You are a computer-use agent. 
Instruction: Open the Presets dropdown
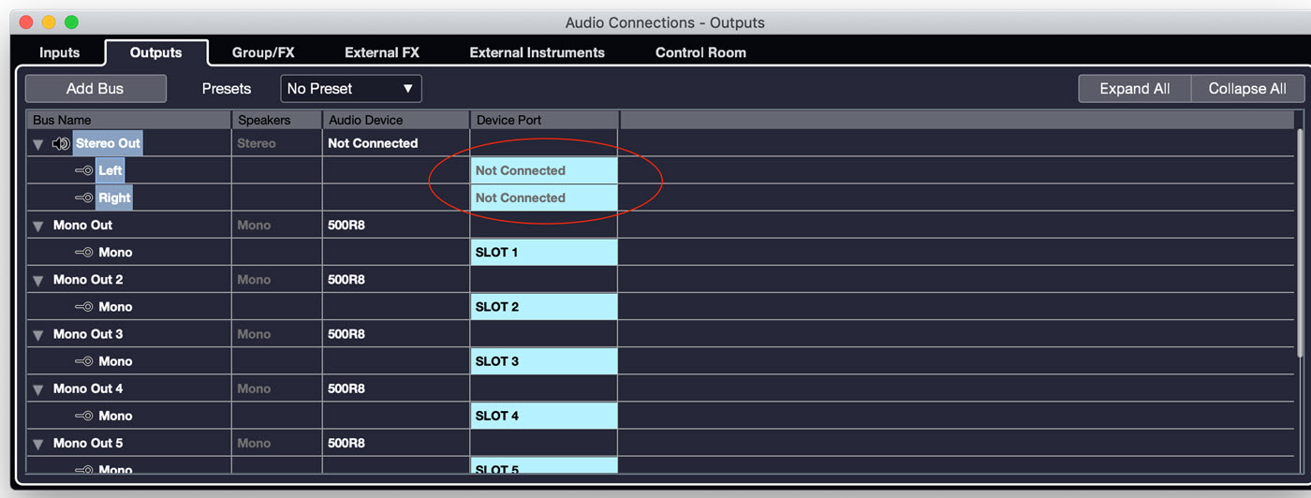click(351, 89)
